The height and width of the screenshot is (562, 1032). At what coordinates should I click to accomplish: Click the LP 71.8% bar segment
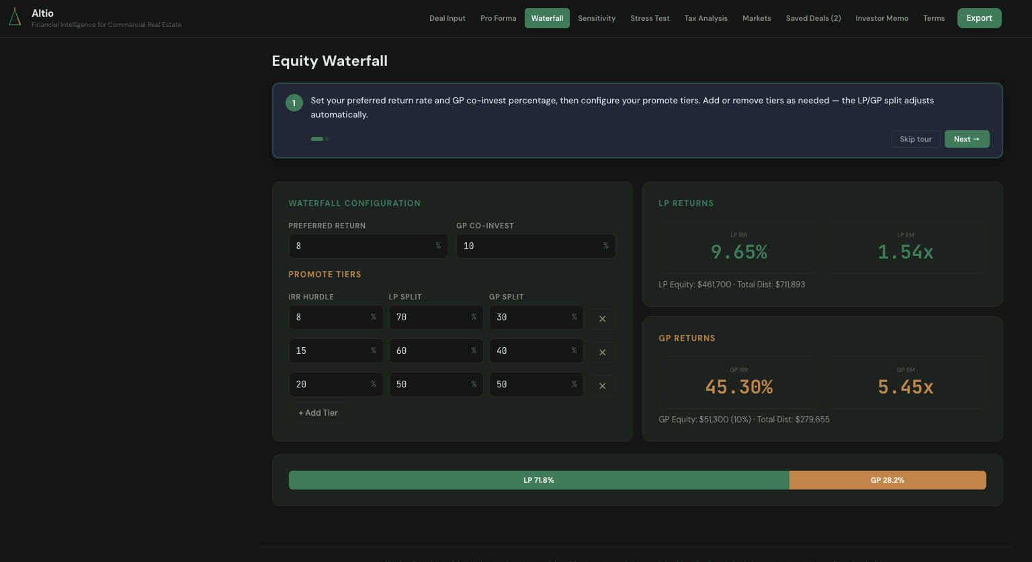[539, 480]
